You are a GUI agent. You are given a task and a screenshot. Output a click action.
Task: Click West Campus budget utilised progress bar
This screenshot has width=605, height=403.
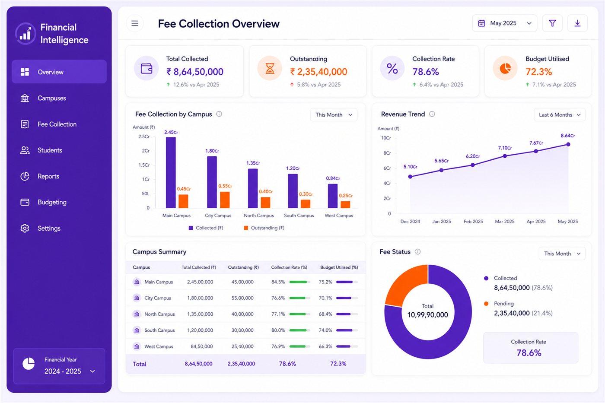[x=347, y=346]
